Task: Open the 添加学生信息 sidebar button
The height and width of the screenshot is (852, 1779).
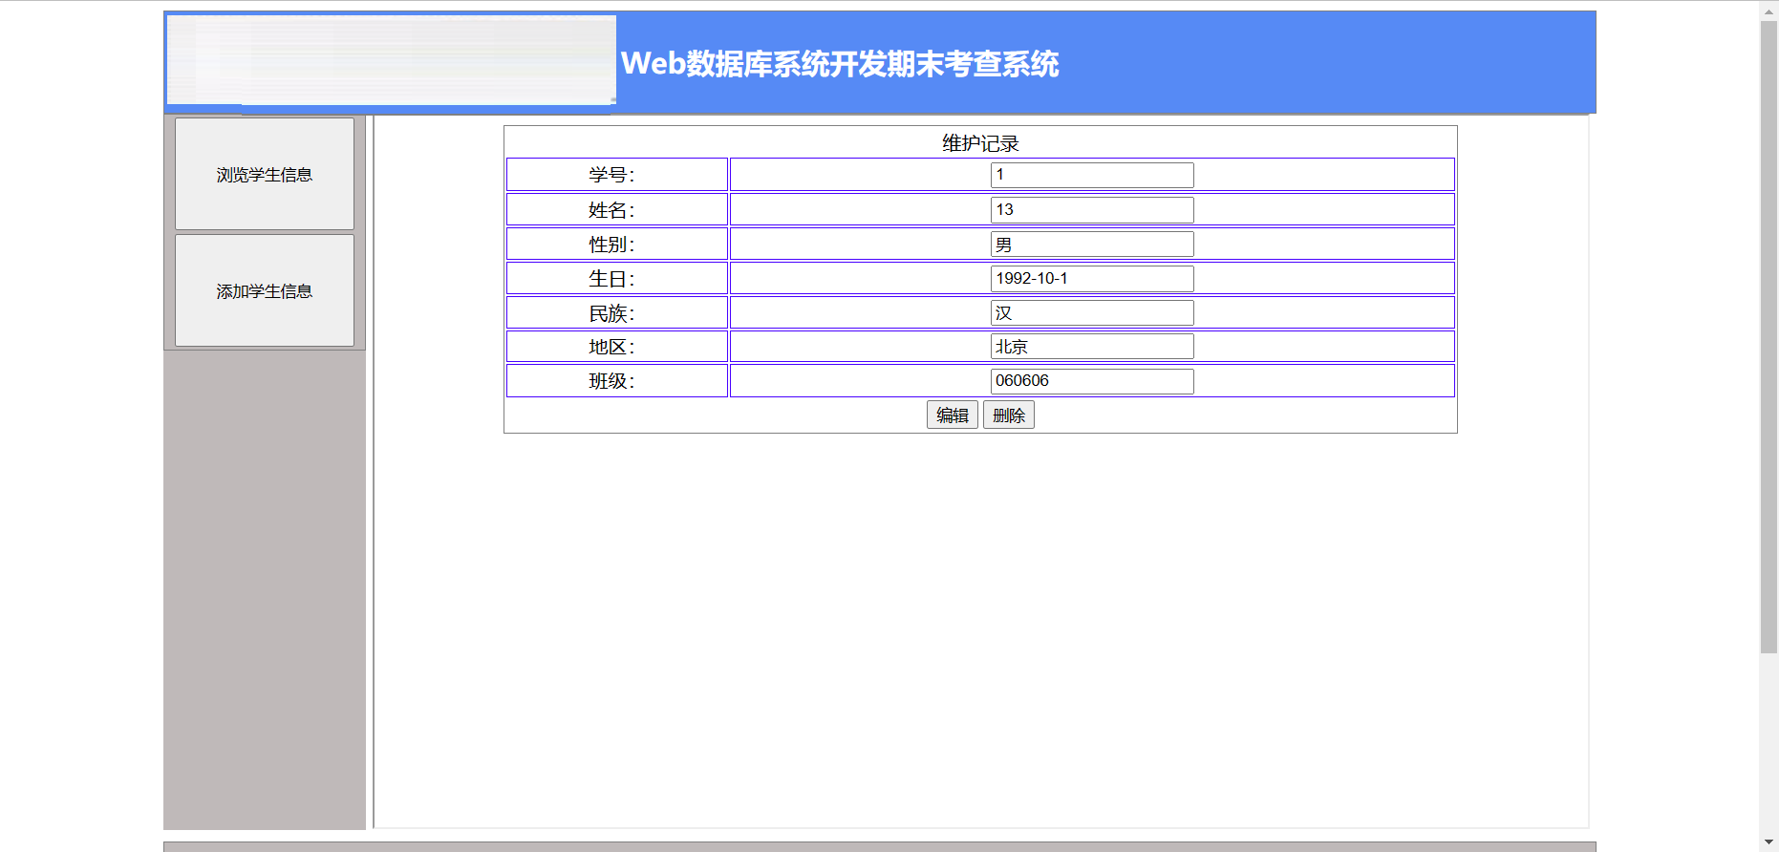Action: point(265,290)
